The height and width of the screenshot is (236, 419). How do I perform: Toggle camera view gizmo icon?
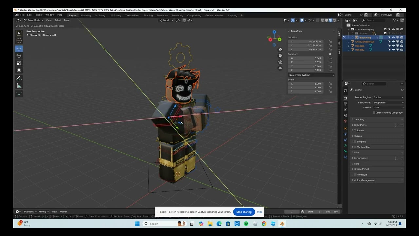280,62
